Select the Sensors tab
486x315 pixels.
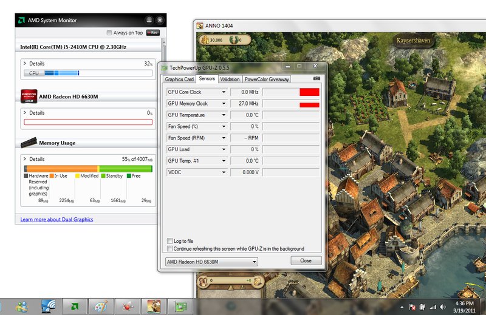(207, 79)
